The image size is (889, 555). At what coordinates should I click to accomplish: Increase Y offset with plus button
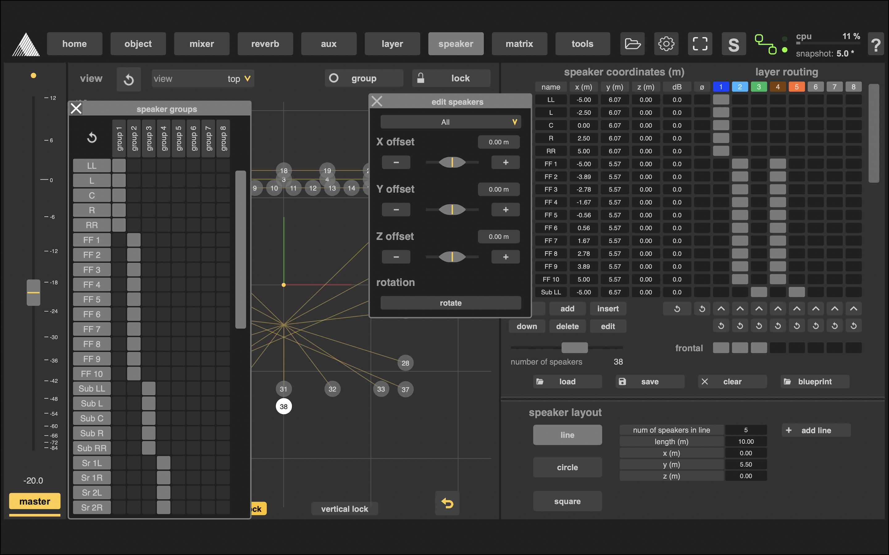pyautogui.click(x=506, y=210)
